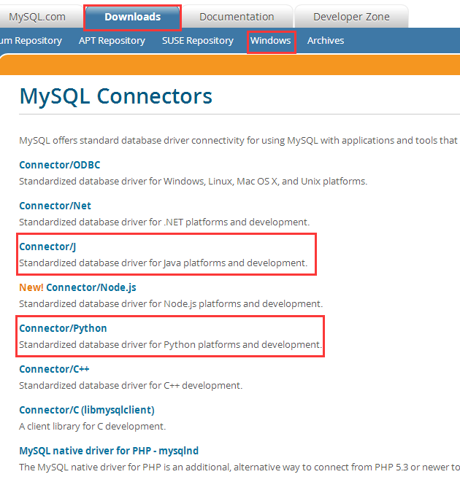Click the MySQL Connectors page heading
The height and width of the screenshot is (485, 460).
pyautogui.click(x=115, y=96)
